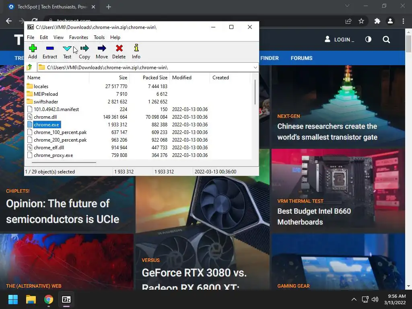Viewport: 412px width, 309px height.
Task: Close the TechSpot browser tab
Action: 93,7
